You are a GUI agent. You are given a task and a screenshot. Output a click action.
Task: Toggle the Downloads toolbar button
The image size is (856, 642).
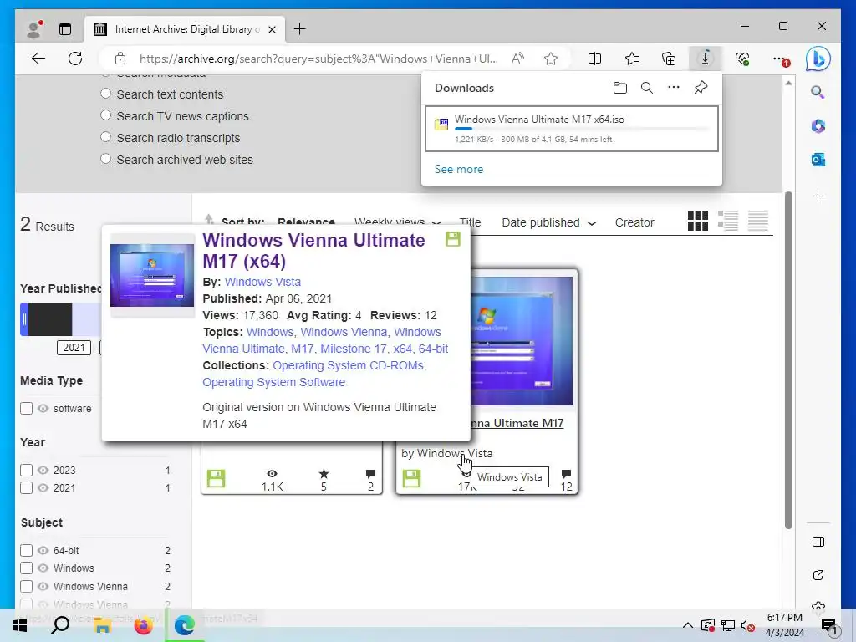click(706, 59)
